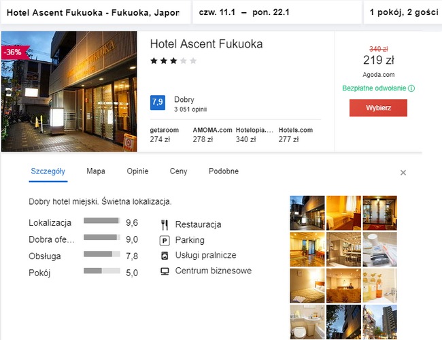442x340 pixels.
Task: Choose the Hotels.com 277 zł offer
Action: [295, 135]
